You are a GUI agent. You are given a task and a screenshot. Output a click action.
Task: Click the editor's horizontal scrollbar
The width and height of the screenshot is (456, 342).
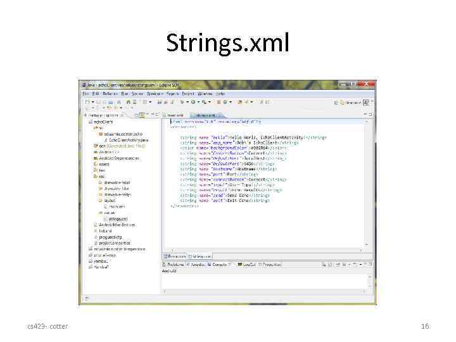(x=267, y=250)
